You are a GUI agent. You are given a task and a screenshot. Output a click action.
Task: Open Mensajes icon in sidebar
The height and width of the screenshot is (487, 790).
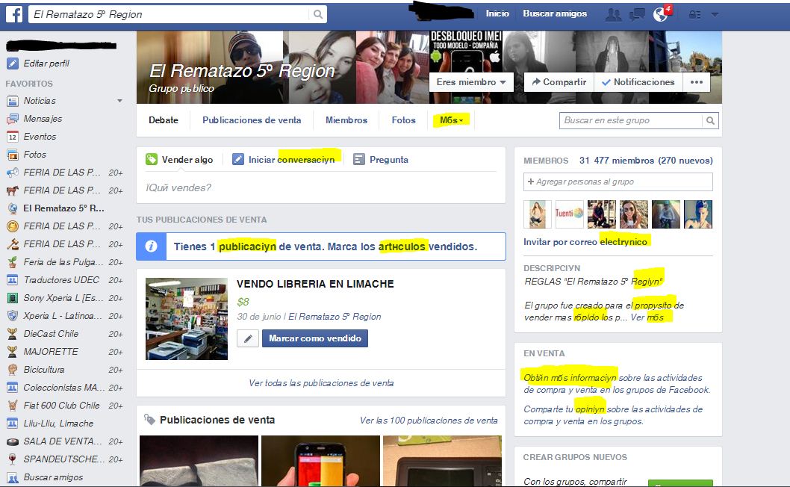pyautogui.click(x=13, y=119)
